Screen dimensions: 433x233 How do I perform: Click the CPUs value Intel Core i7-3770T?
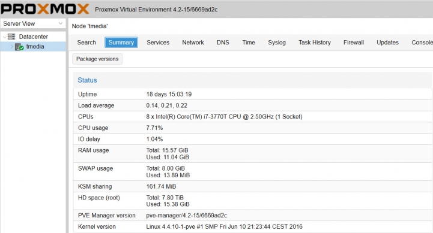tap(224, 116)
